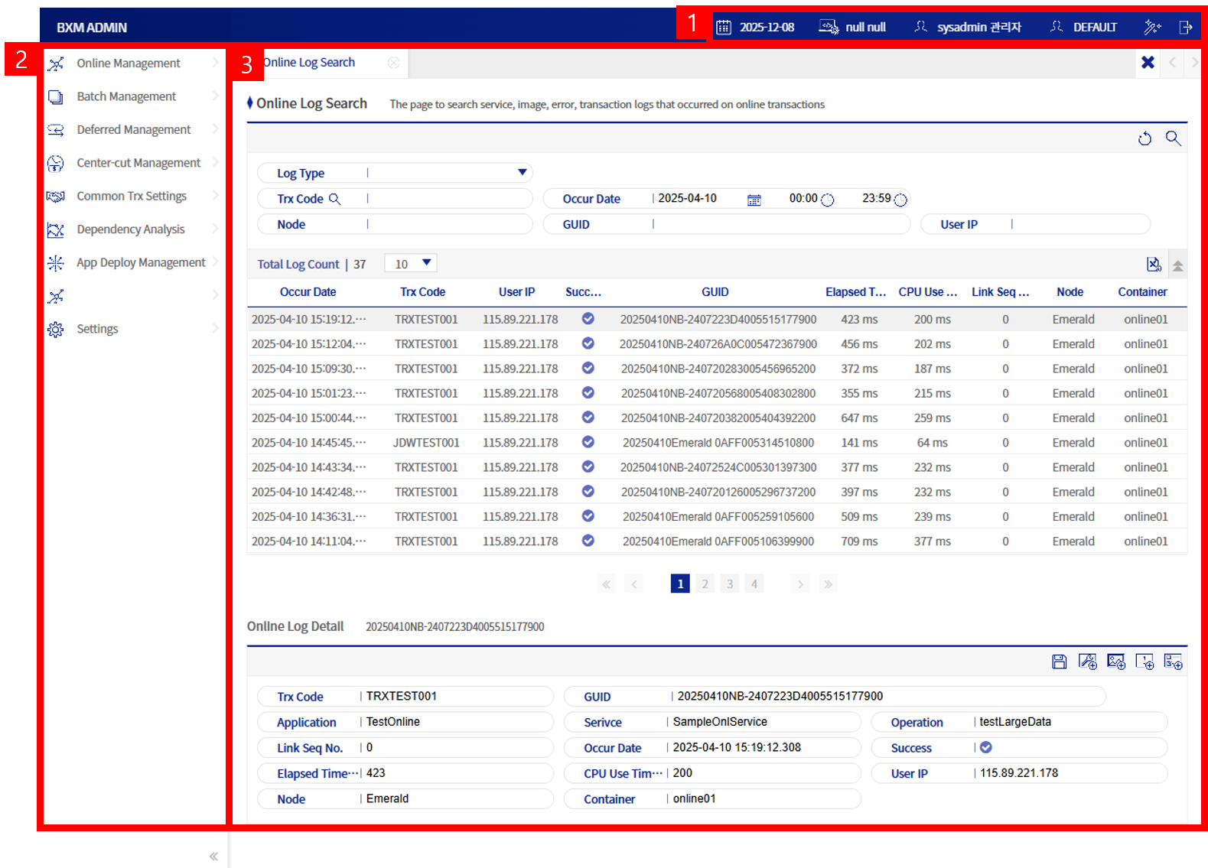
Task: Close all tabs with the blue X button
Action: click(1148, 63)
